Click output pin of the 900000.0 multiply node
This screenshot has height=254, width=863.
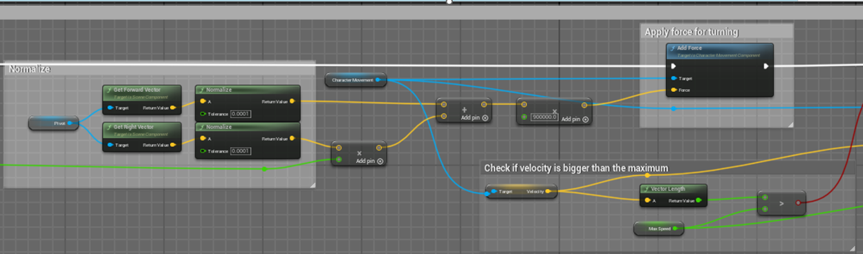click(x=584, y=105)
